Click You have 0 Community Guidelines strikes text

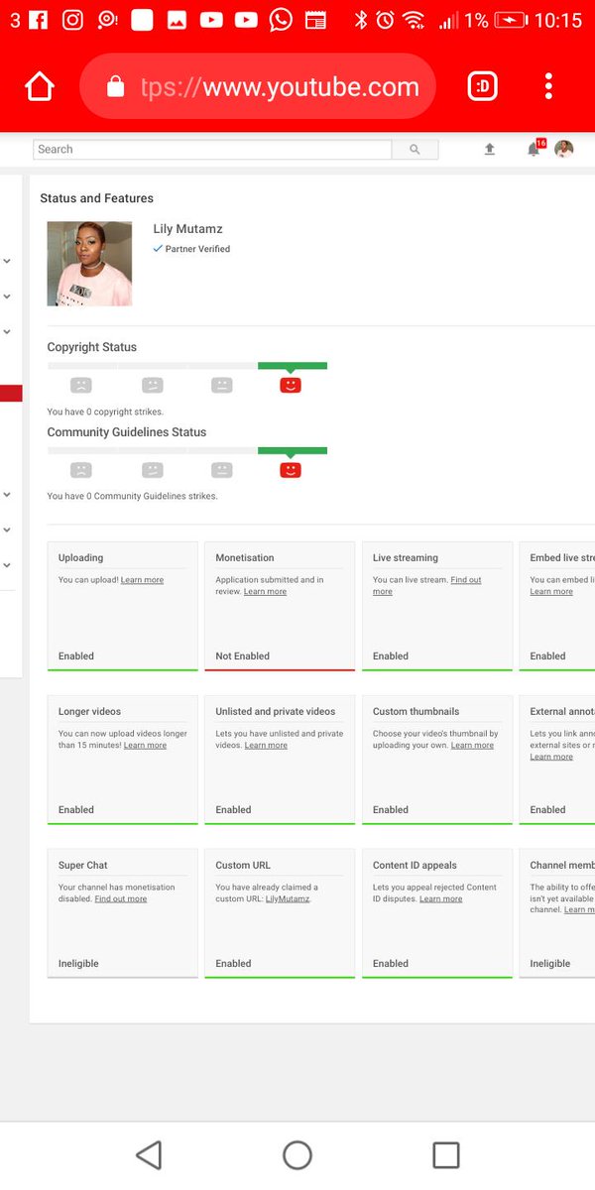tap(132, 496)
